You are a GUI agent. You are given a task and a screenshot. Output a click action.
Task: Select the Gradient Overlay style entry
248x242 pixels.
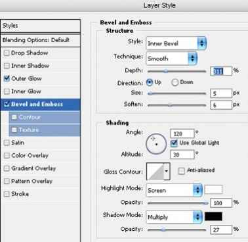[33, 168]
